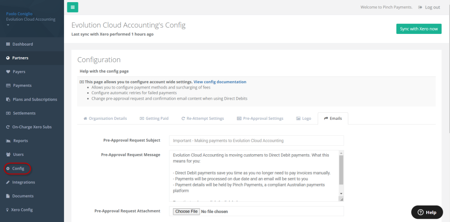
Task: Click the 'Welcome to Pinch Payments.' text
Action: [x=386, y=7]
